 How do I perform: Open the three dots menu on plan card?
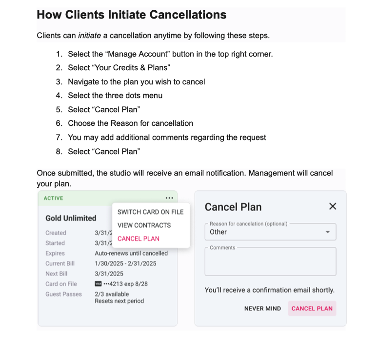point(169,198)
